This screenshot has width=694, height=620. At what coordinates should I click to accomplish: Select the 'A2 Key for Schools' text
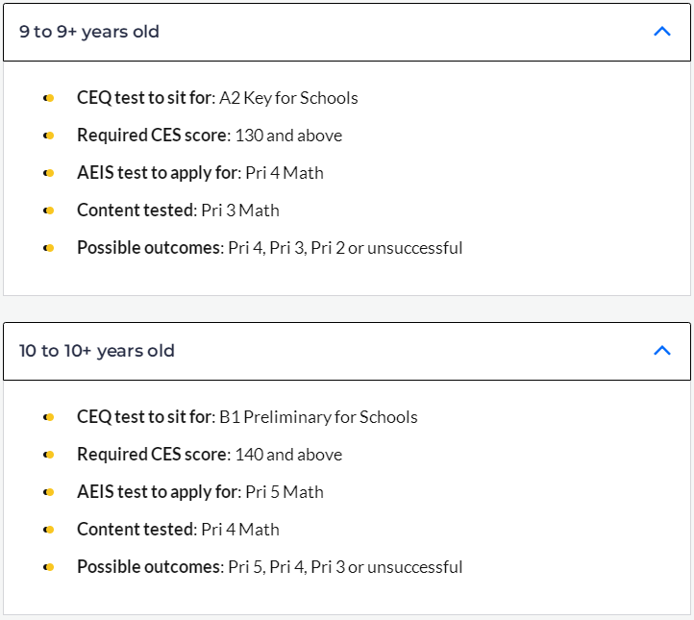(288, 98)
